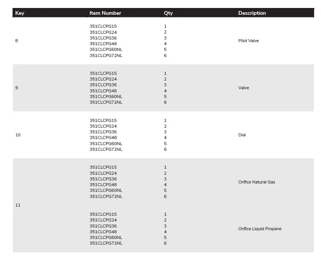
Task: Click the Qty column header
Action: click(x=168, y=13)
